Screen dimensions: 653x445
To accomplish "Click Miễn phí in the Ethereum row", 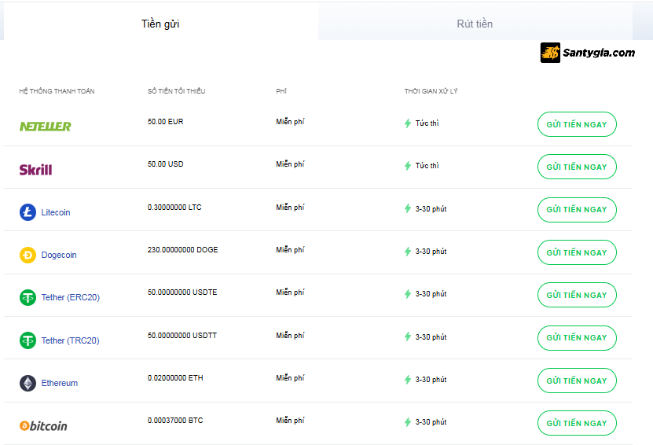I will (x=290, y=378).
